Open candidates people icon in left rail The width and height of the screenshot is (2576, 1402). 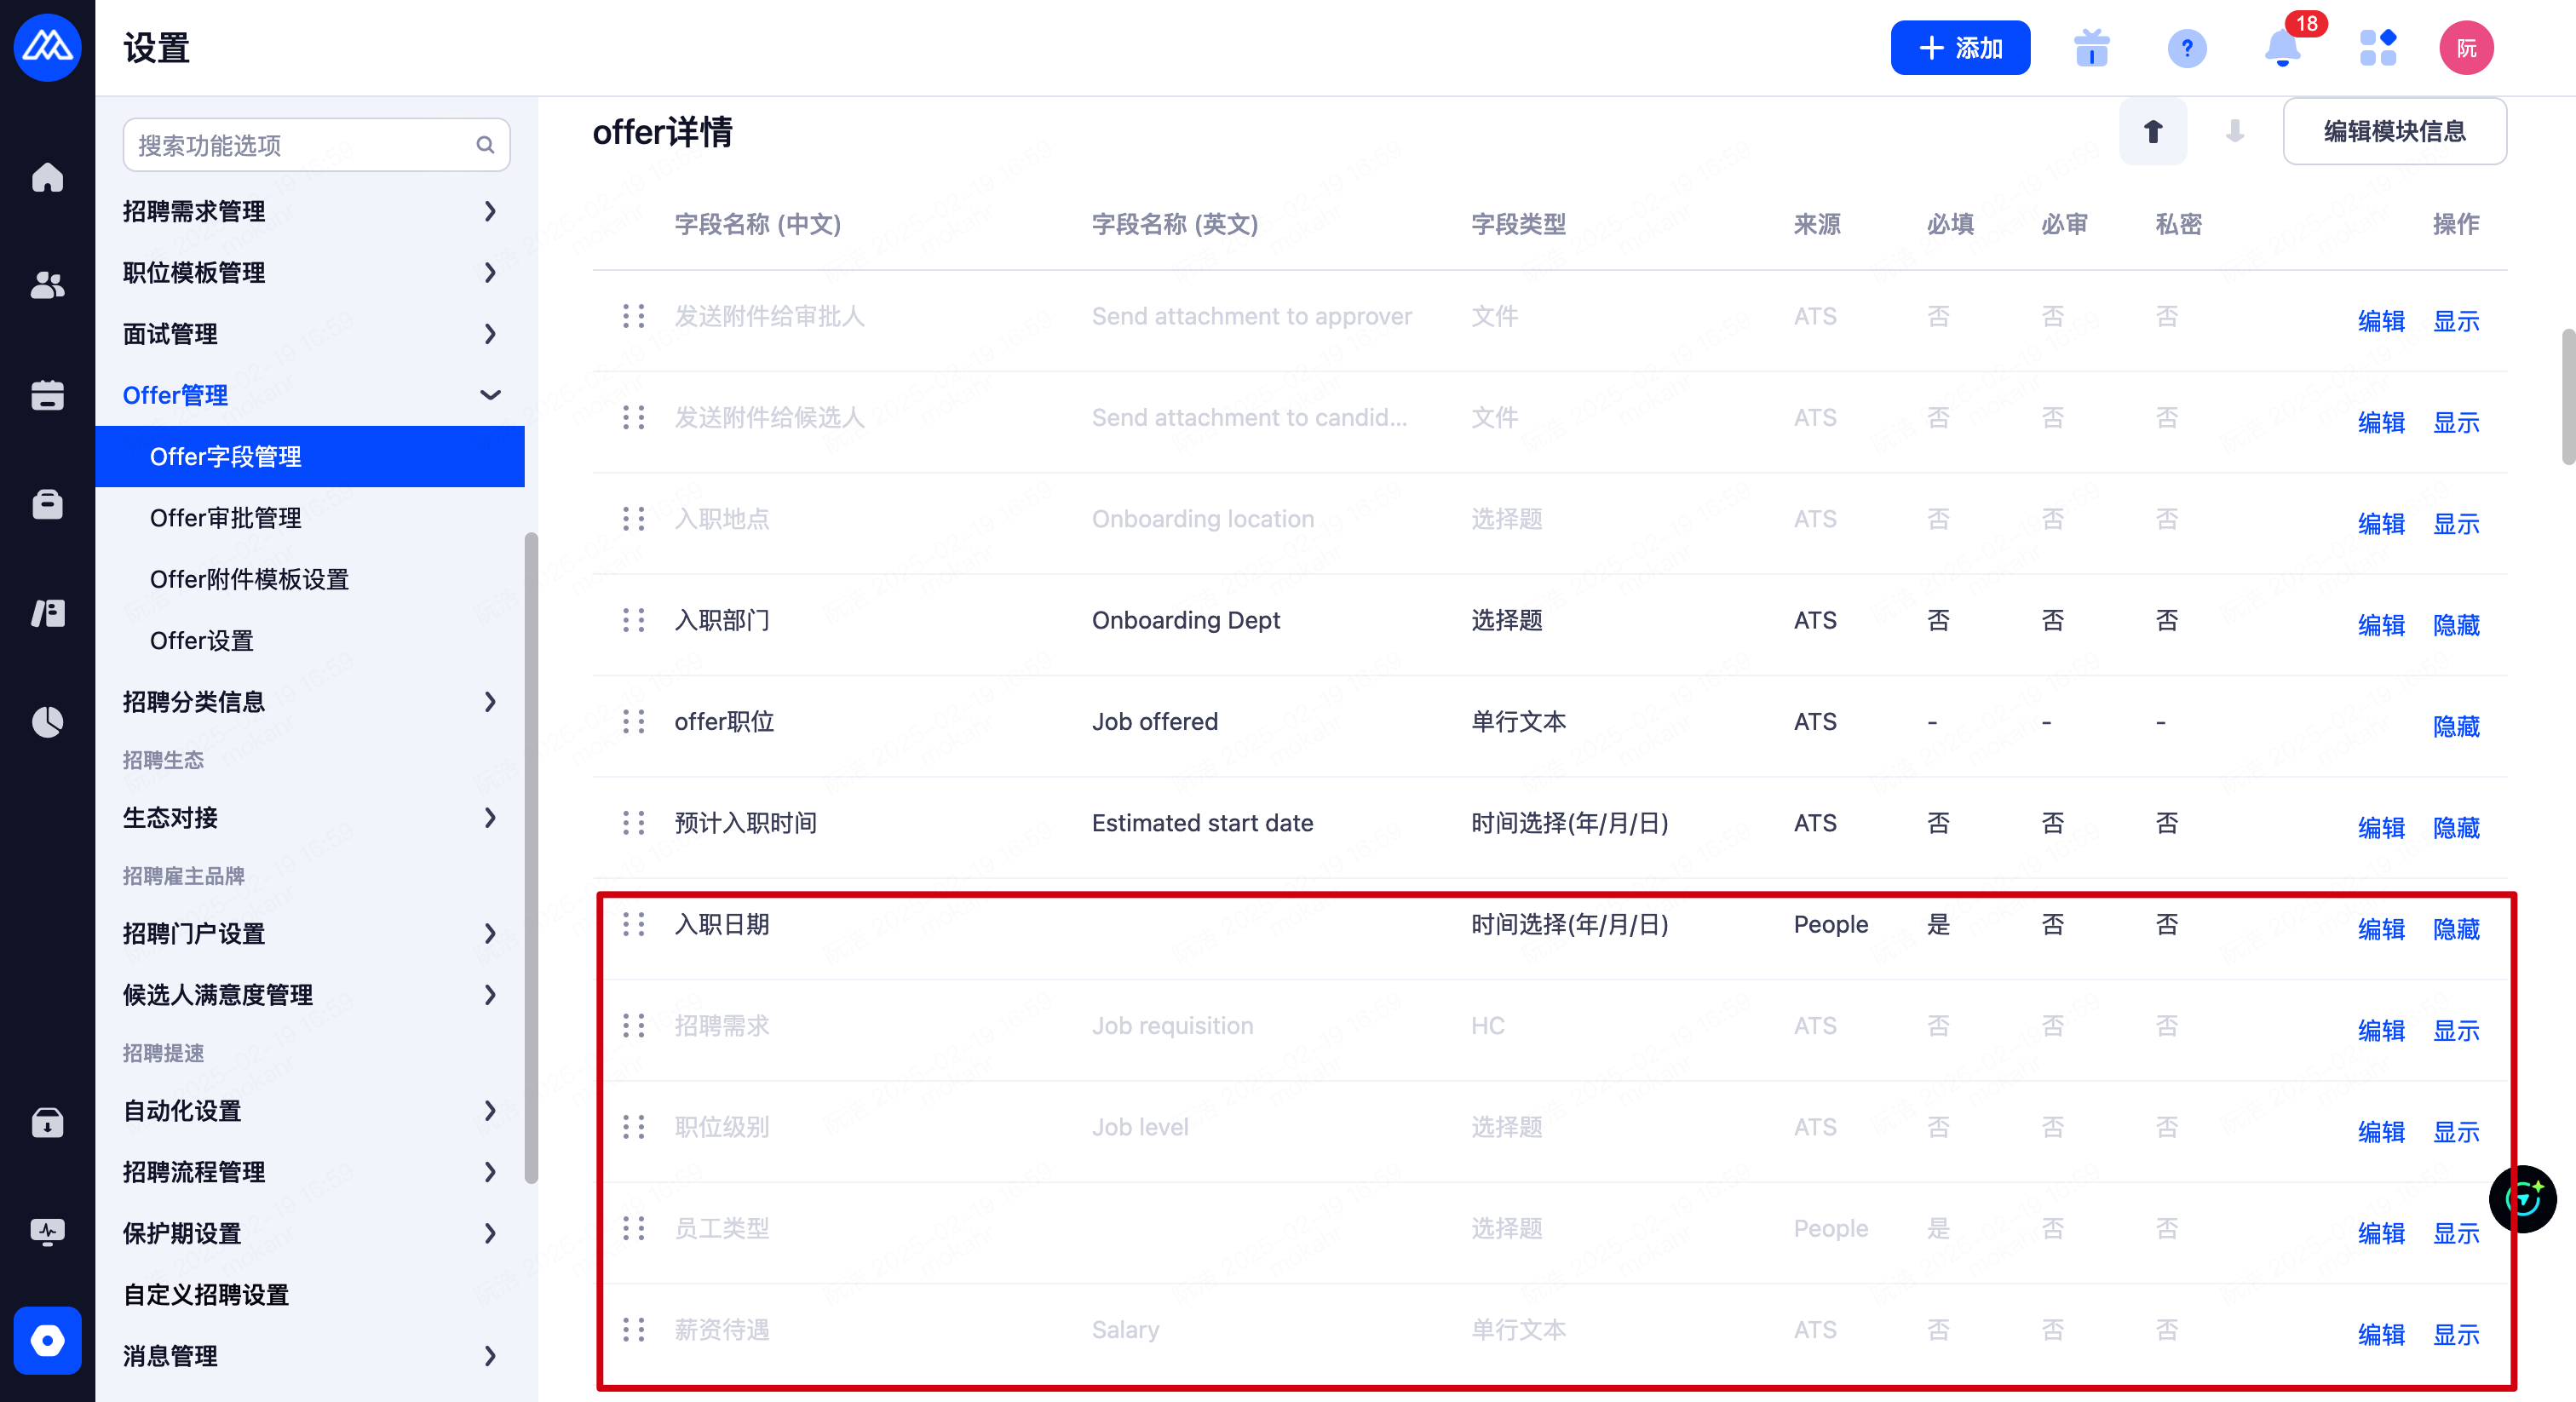pyautogui.click(x=47, y=286)
